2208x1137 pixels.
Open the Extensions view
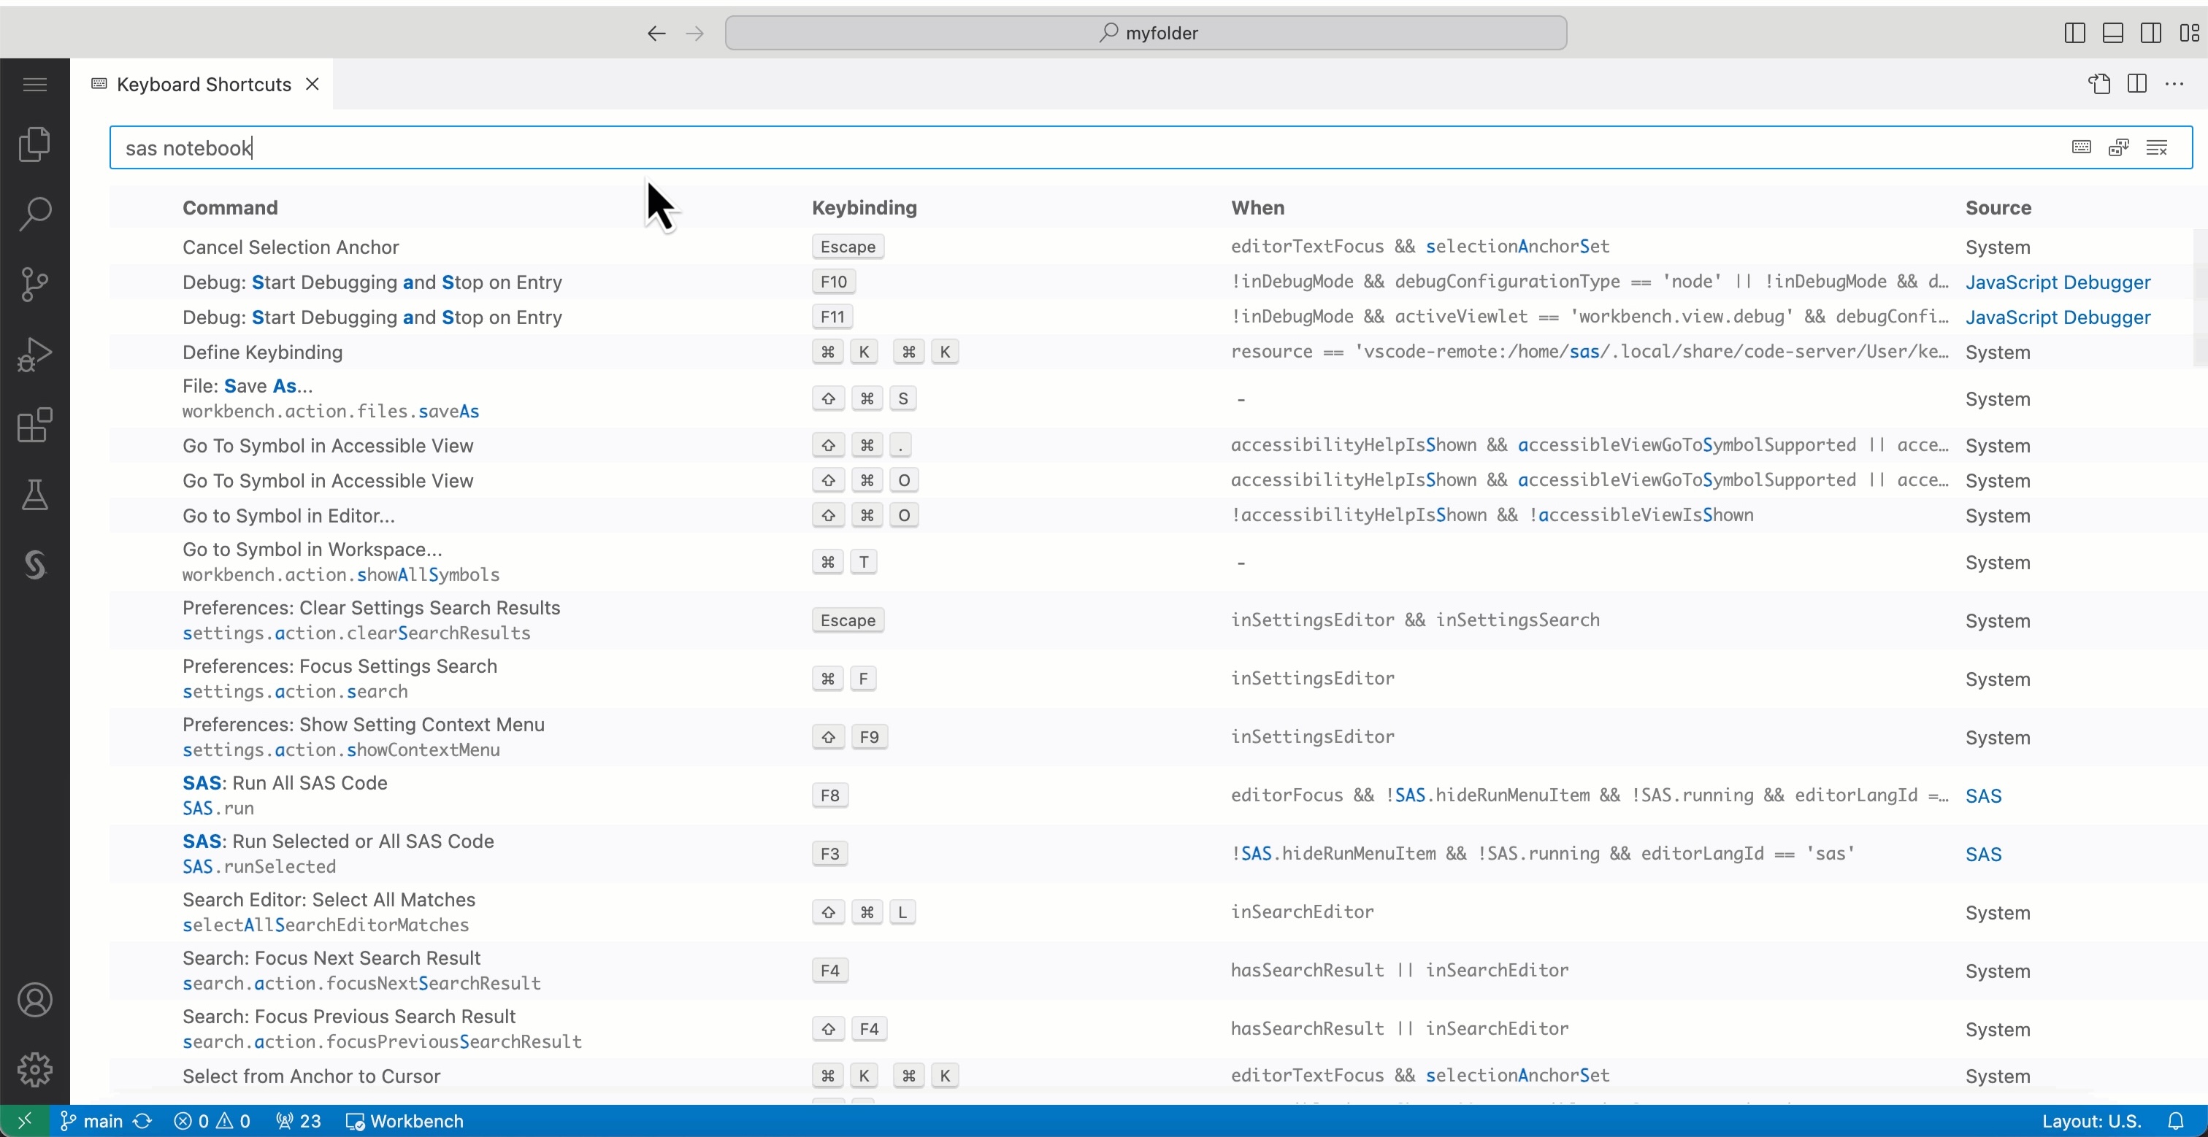(x=34, y=425)
